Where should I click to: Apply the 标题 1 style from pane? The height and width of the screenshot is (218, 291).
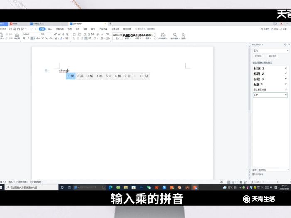tap(270, 69)
